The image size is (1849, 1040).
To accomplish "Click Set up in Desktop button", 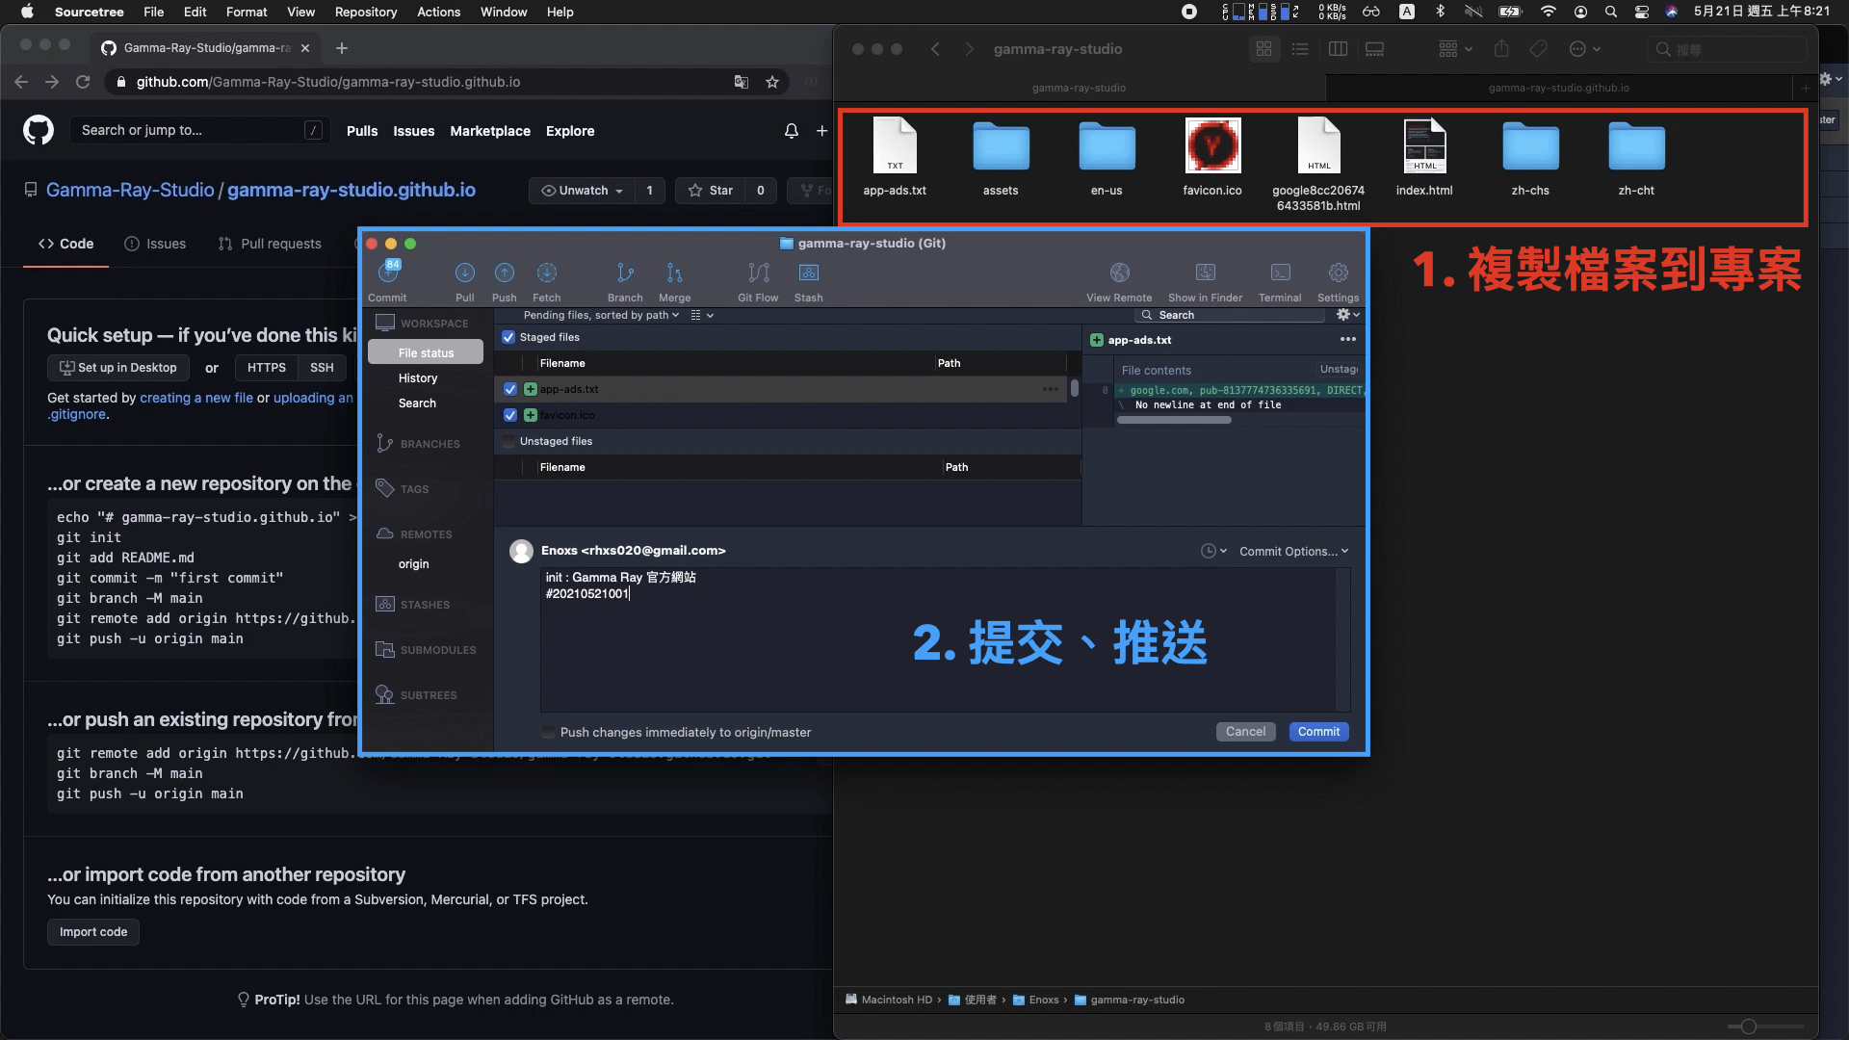I will [118, 368].
